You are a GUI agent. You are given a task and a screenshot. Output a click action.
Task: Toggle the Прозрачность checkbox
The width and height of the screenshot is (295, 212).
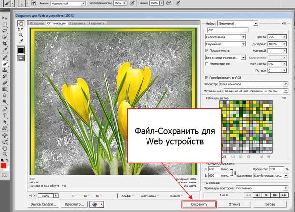[207, 51]
